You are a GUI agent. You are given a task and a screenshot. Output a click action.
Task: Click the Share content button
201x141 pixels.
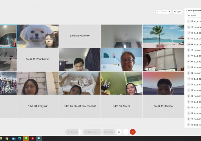coord(109,132)
